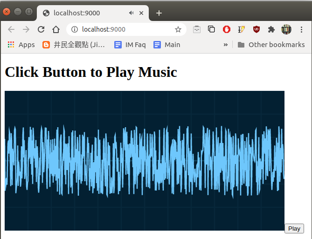
Task: View site information icon in address bar
Action: pyautogui.click(x=75, y=29)
